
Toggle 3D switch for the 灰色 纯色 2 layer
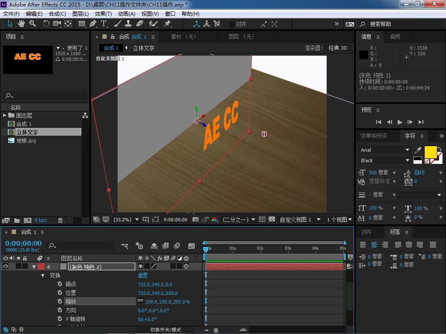tap(186, 267)
